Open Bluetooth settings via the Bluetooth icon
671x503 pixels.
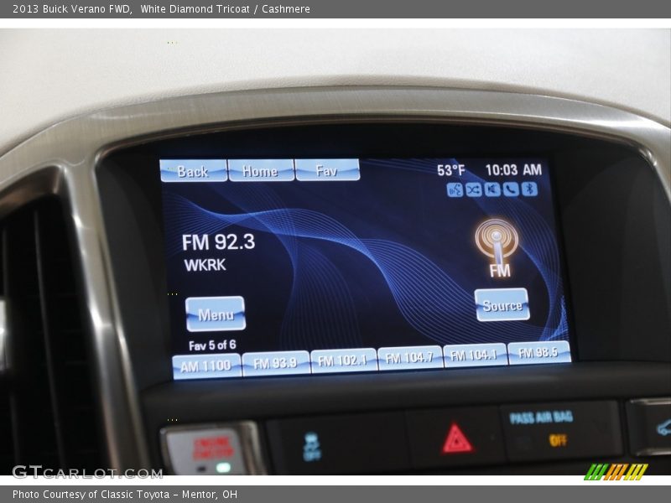528,190
